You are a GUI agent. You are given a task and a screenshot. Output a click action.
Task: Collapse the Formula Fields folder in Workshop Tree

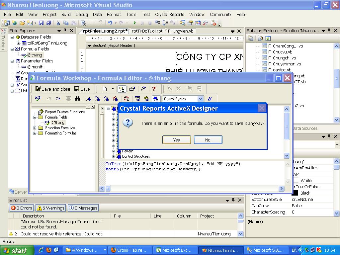click(35, 117)
